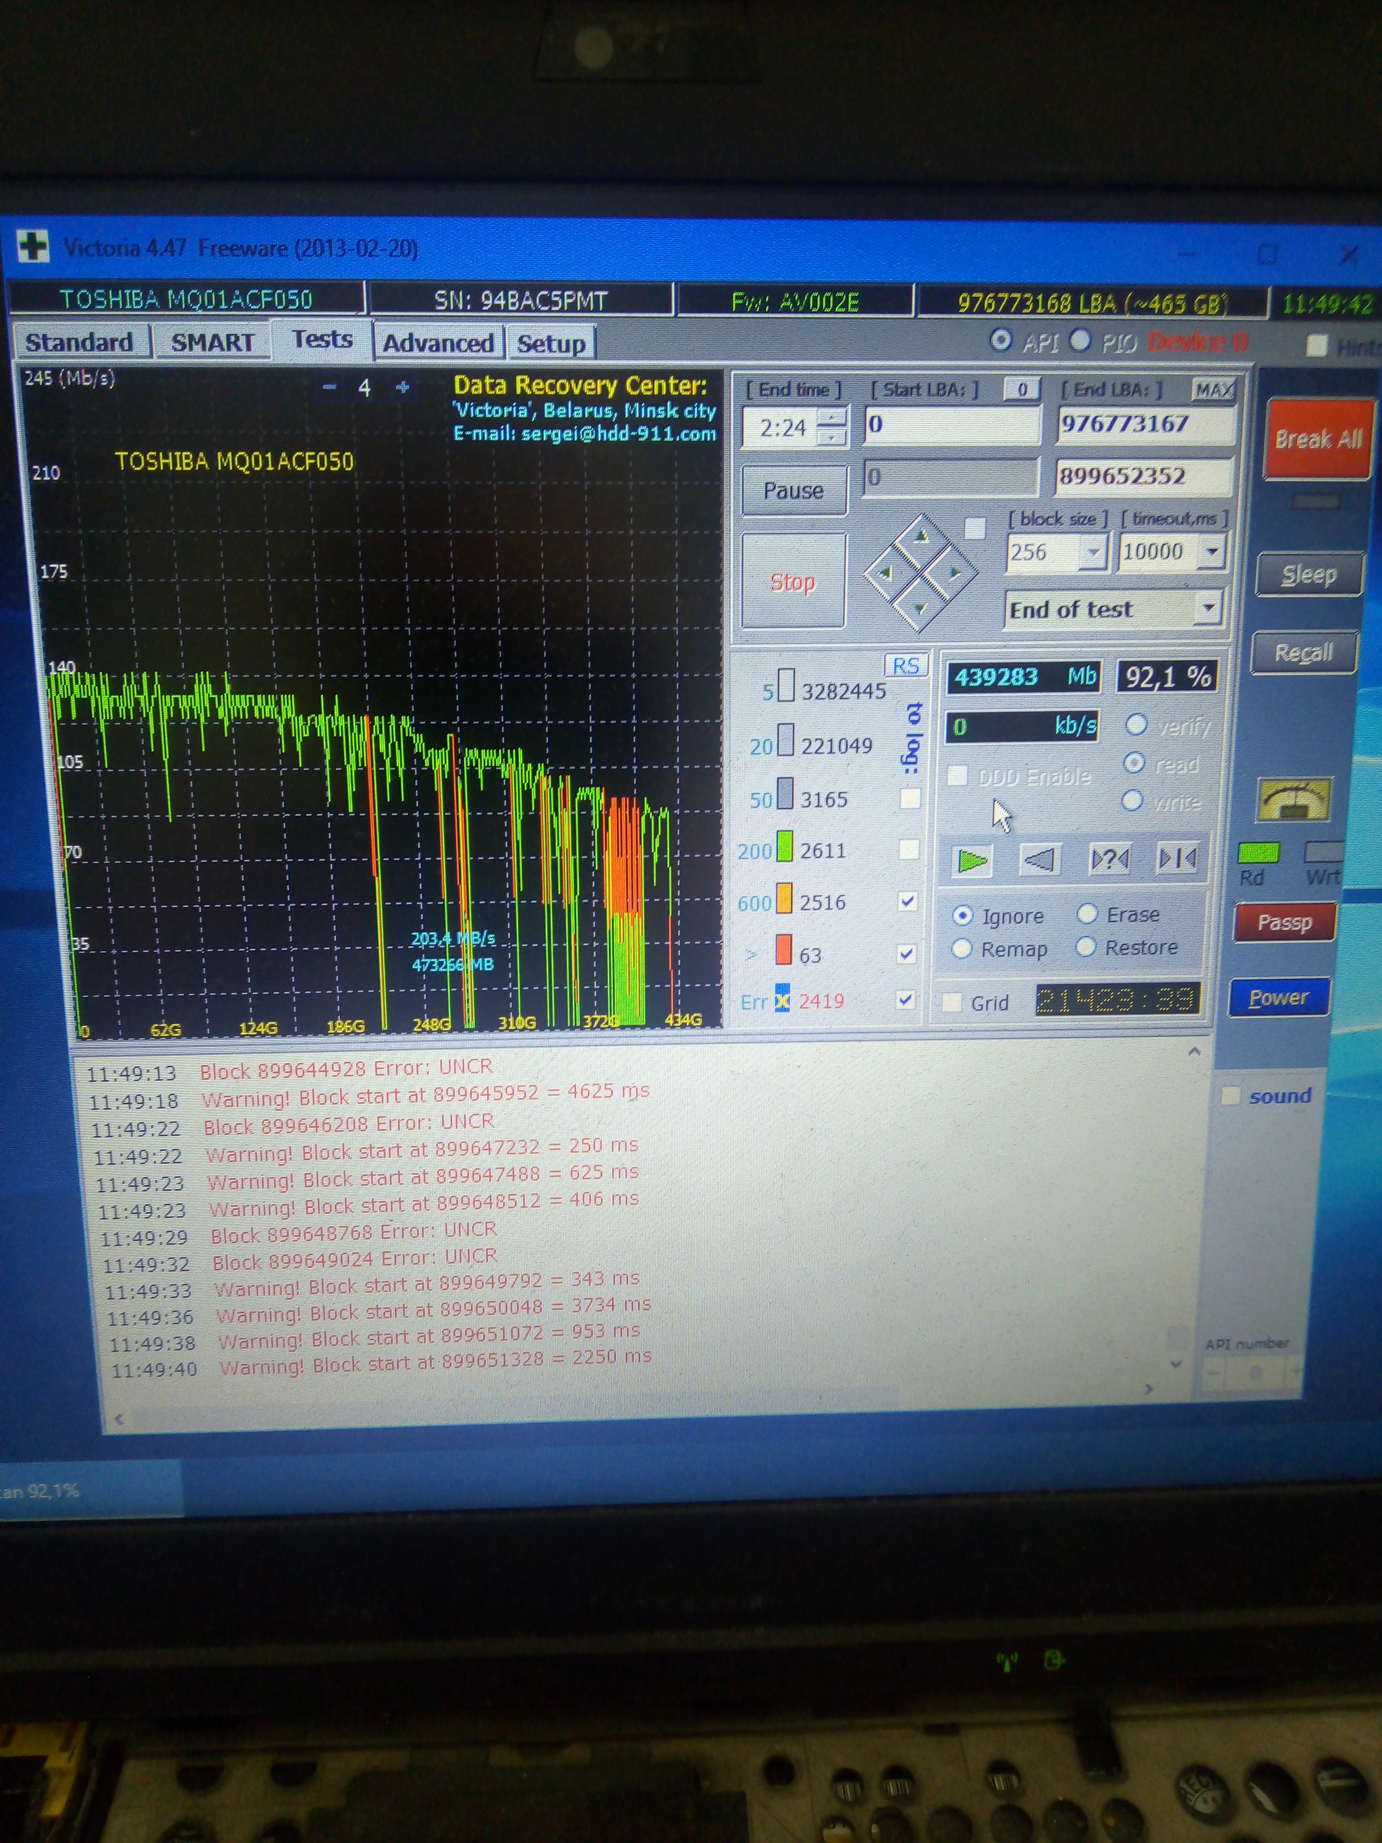Click the rewind back arrow button
The height and width of the screenshot is (1843, 1382).
point(1040,859)
